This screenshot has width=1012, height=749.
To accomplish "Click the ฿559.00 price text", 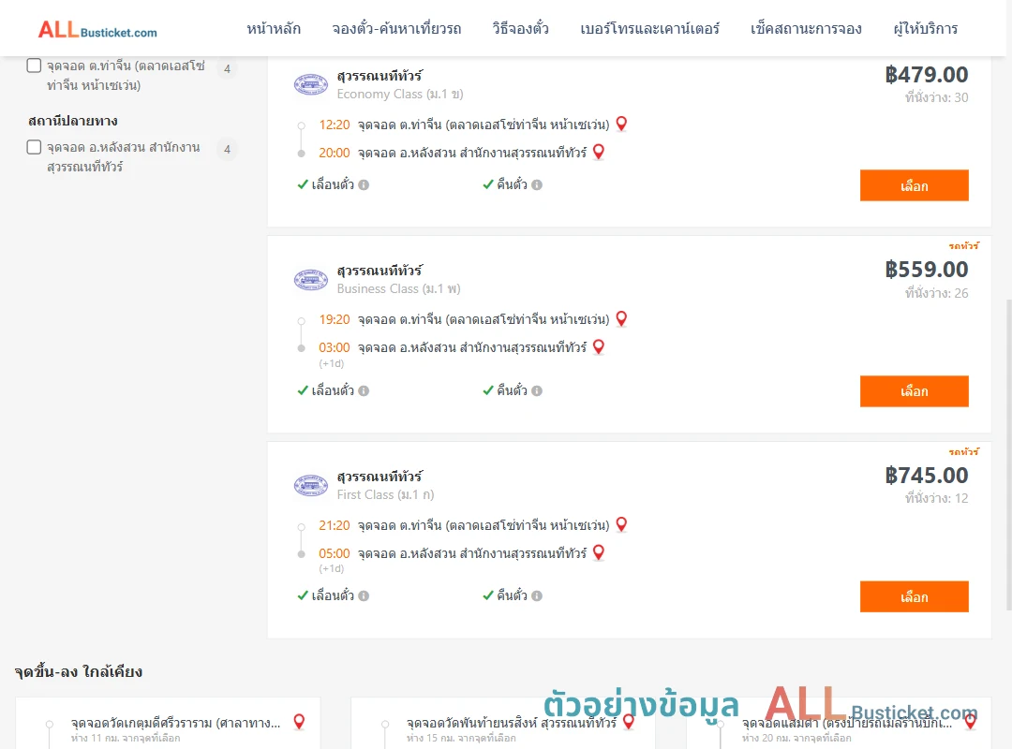I will 926,270.
